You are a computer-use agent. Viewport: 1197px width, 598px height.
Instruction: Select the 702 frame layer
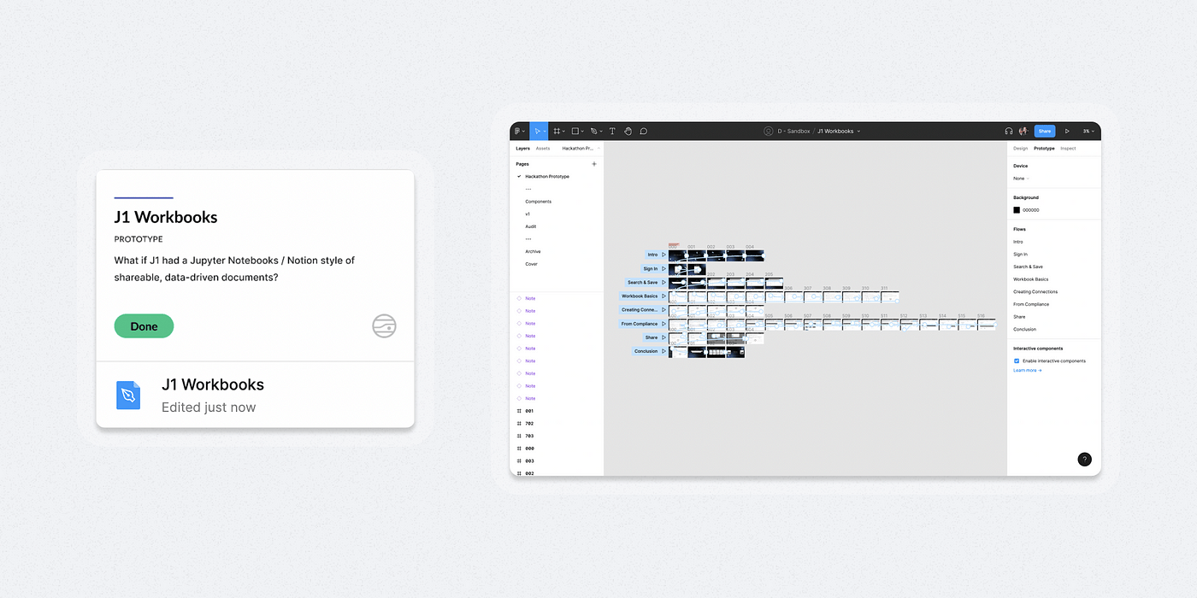[x=529, y=424]
